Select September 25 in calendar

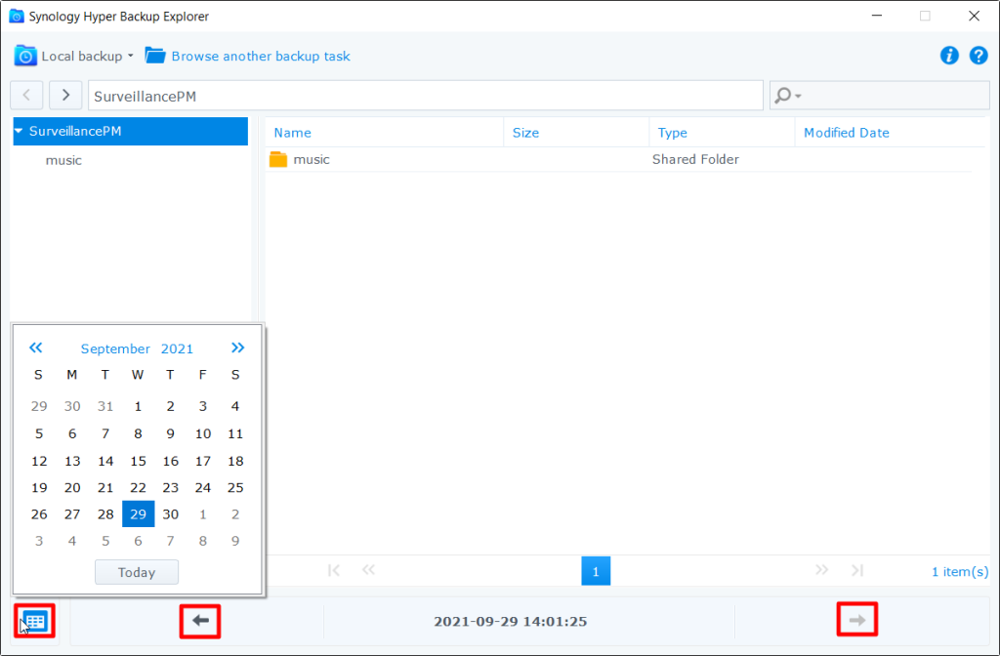(x=235, y=488)
